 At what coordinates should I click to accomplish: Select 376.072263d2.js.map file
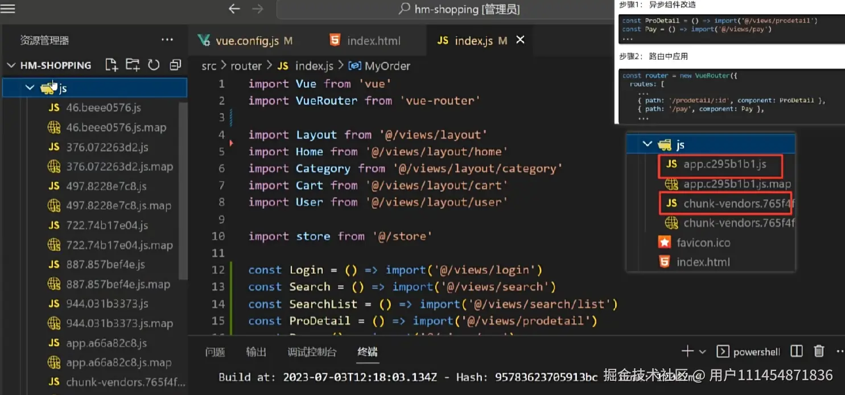tap(110, 166)
